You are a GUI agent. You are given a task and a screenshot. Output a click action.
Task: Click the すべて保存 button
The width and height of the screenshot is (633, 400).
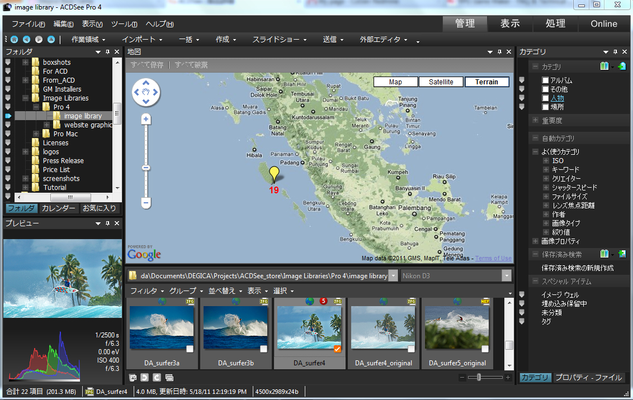pyautogui.click(x=147, y=65)
